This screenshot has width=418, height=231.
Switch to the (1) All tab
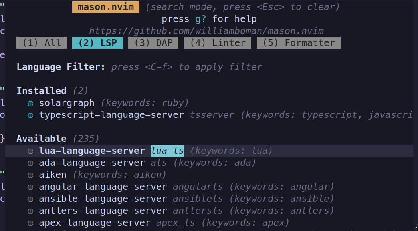point(41,43)
